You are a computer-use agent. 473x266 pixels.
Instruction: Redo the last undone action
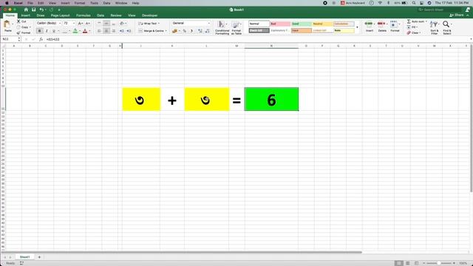51,10
